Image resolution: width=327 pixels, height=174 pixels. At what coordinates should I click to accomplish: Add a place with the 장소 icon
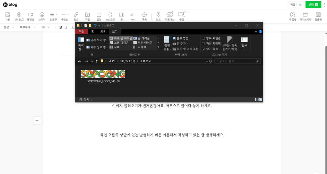(158, 17)
